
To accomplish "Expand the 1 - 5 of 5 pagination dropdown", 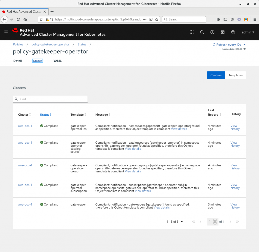I will 175,222.
